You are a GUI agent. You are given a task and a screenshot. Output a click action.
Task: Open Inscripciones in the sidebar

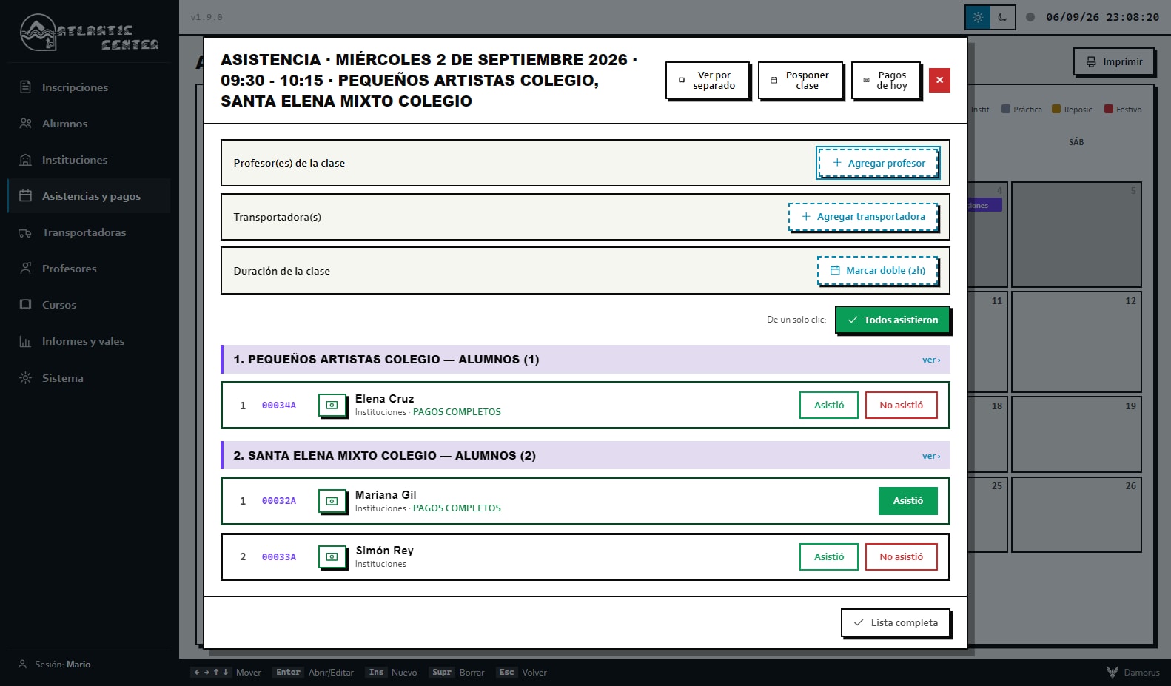click(x=89, y=87)
